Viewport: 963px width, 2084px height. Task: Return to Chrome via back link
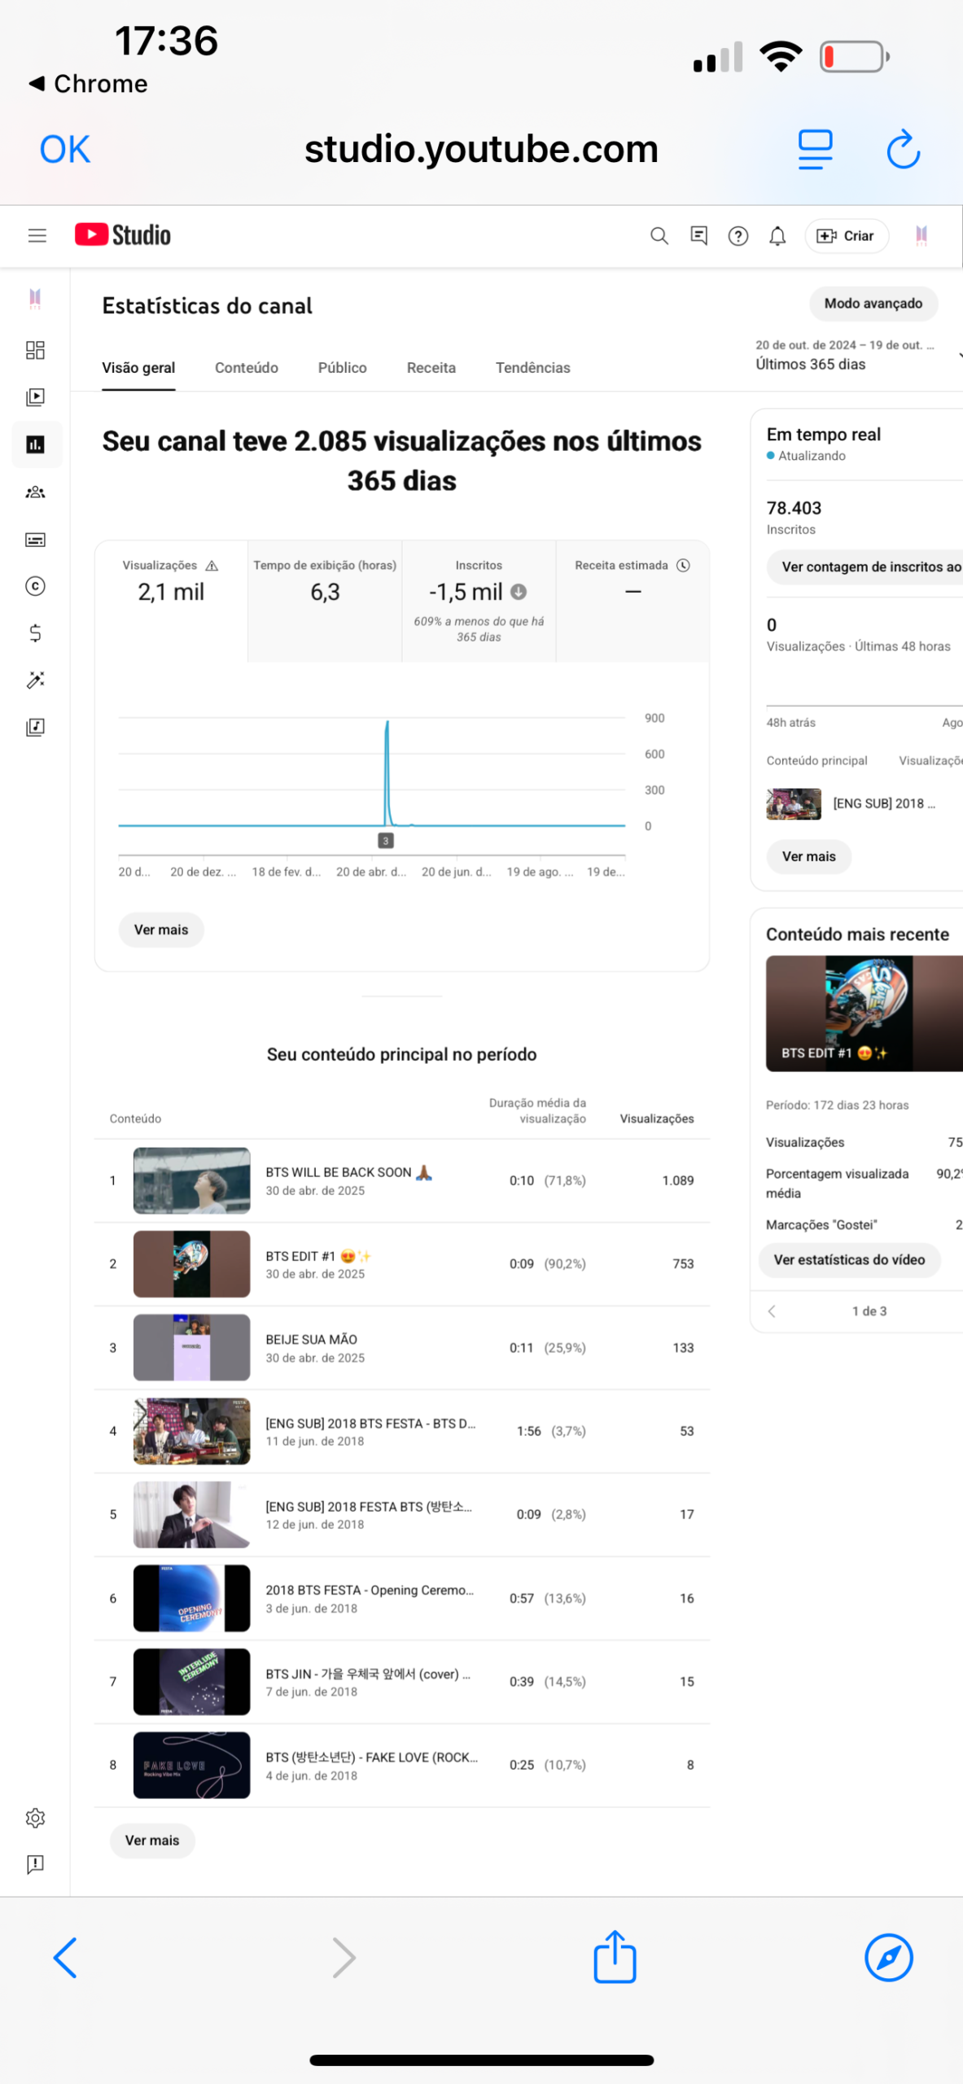click(88, 84)
